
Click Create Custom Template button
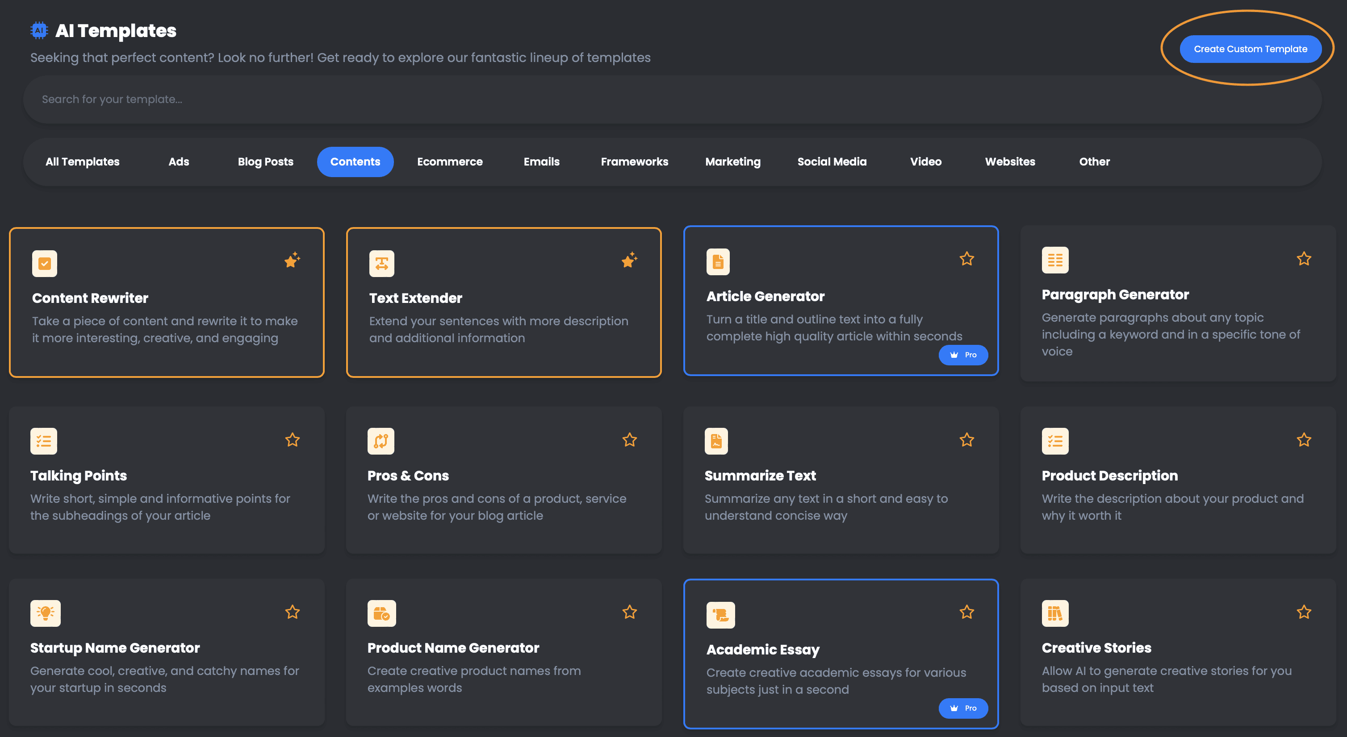tap(1250, 49)
